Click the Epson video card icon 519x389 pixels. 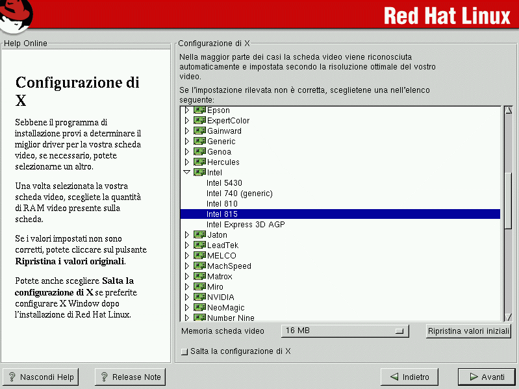click(199, 110)
